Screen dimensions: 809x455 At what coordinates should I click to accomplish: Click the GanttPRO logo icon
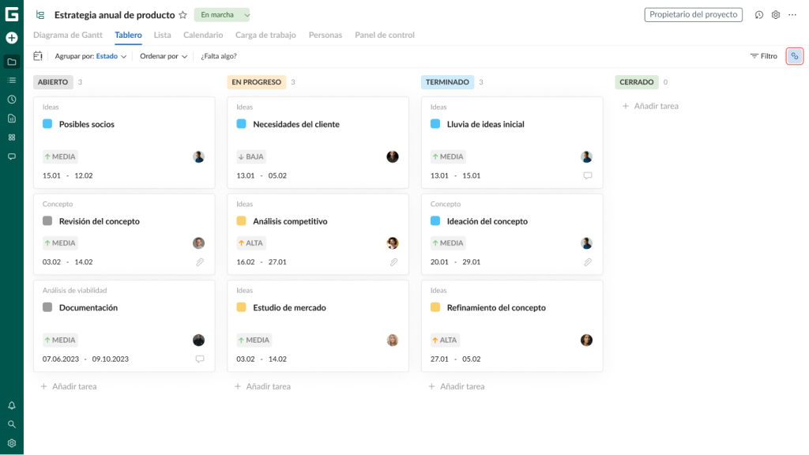pyautogui.click(x=11, y=14)
